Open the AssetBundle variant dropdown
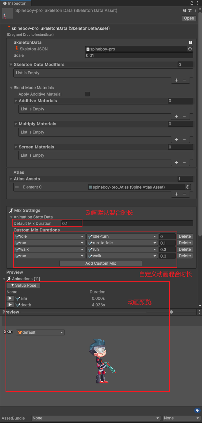202x423 pixels. [182, 418]
